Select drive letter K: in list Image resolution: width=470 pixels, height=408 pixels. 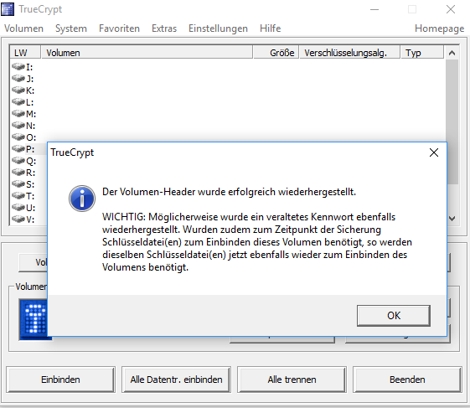23,90
